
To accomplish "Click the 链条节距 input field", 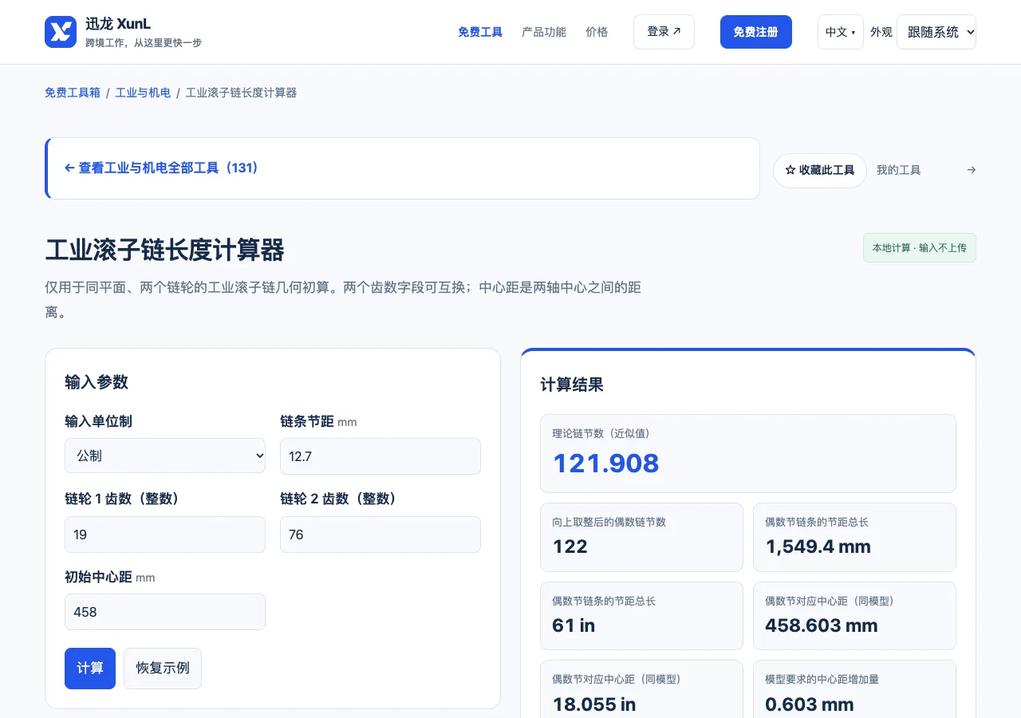I will [x=380, y=456].
